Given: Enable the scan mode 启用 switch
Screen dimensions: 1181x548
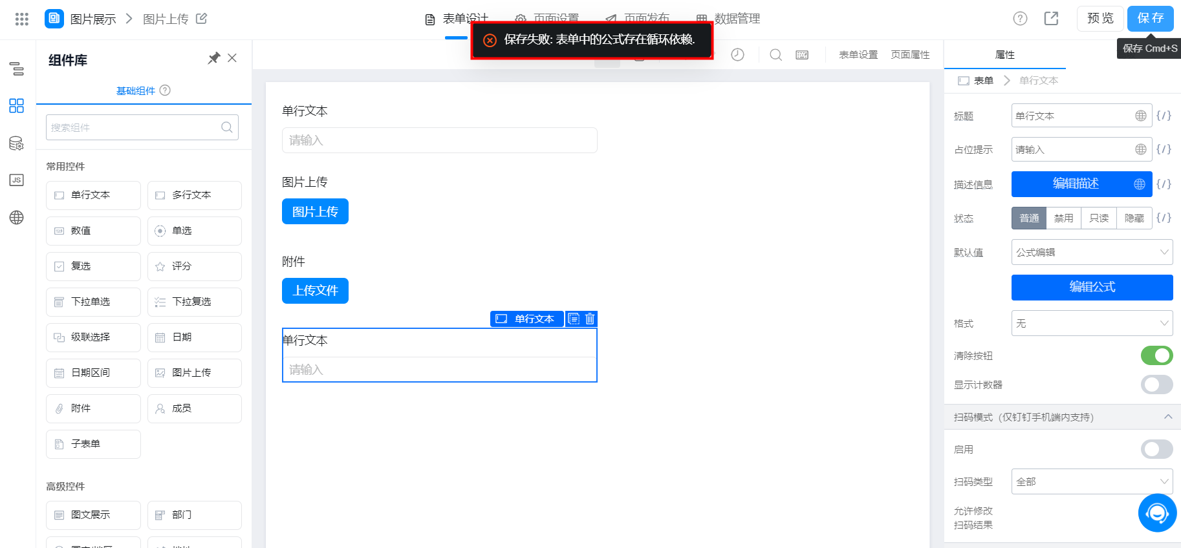Looking at the screenshot, I should point(1156,449).
